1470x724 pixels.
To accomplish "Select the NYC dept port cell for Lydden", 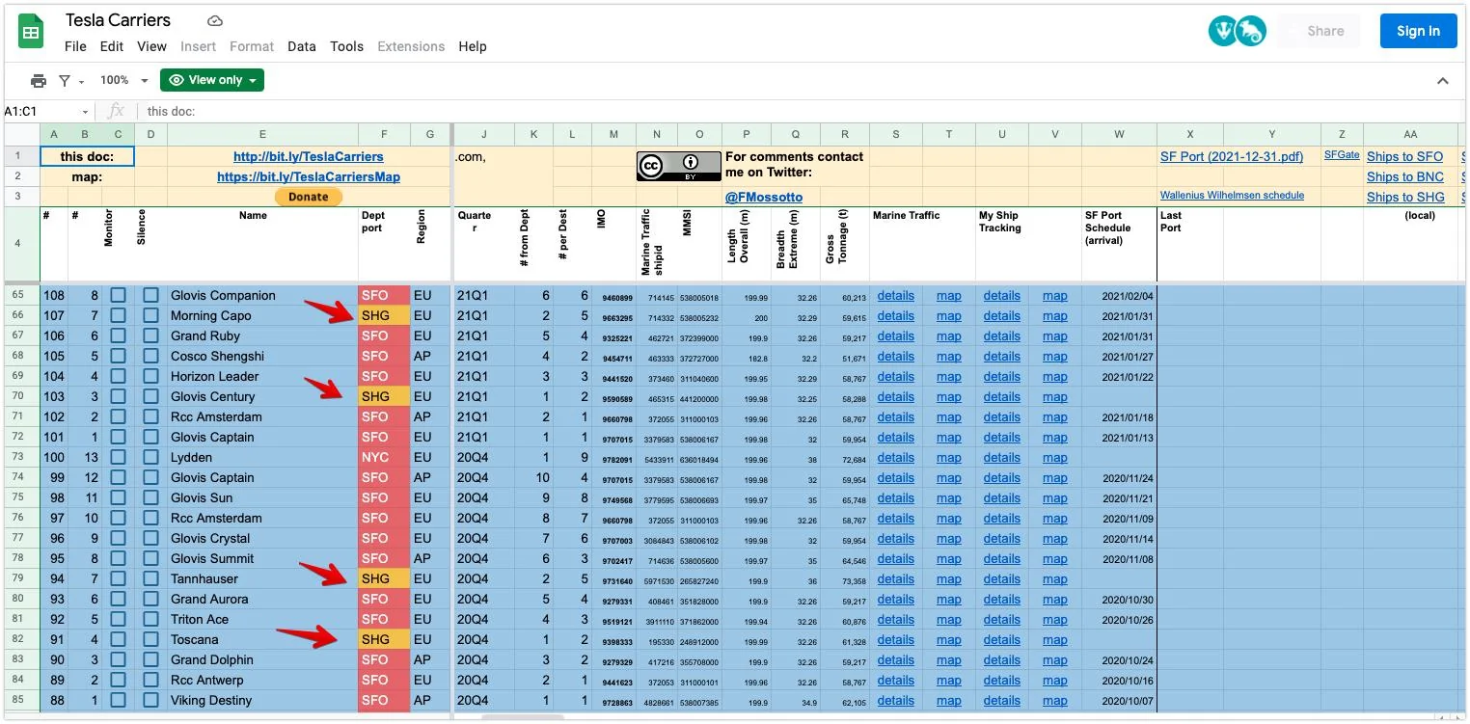I will coord(384,458).
